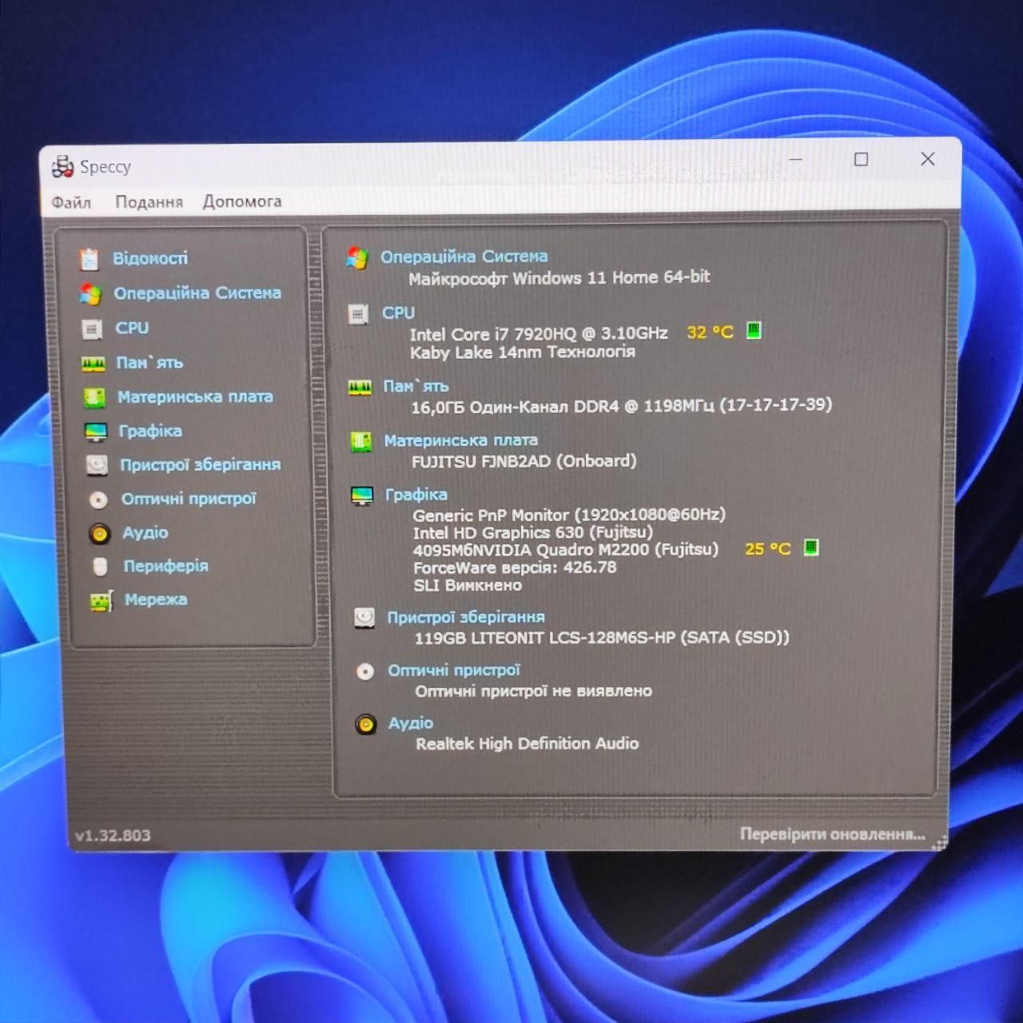Open the Аудіо summary heading link
This screenshot has height=1023, width=1023.
coord(411,722)
